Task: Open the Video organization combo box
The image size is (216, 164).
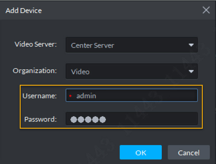Action: coord(131,71)
